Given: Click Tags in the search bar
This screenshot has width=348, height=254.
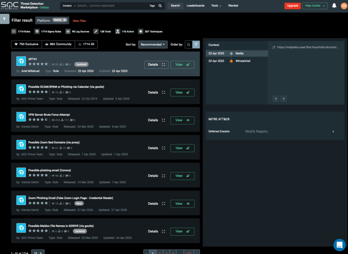Looking at the screenshot, I should (152, 6).
